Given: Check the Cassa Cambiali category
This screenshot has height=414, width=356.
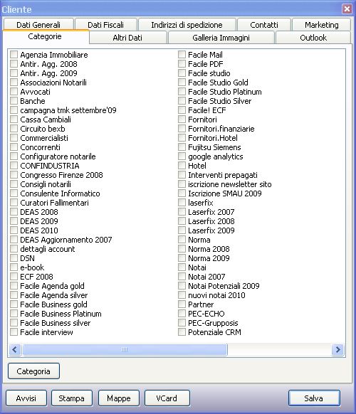Looking at the screenshot, I should point(14,120).
